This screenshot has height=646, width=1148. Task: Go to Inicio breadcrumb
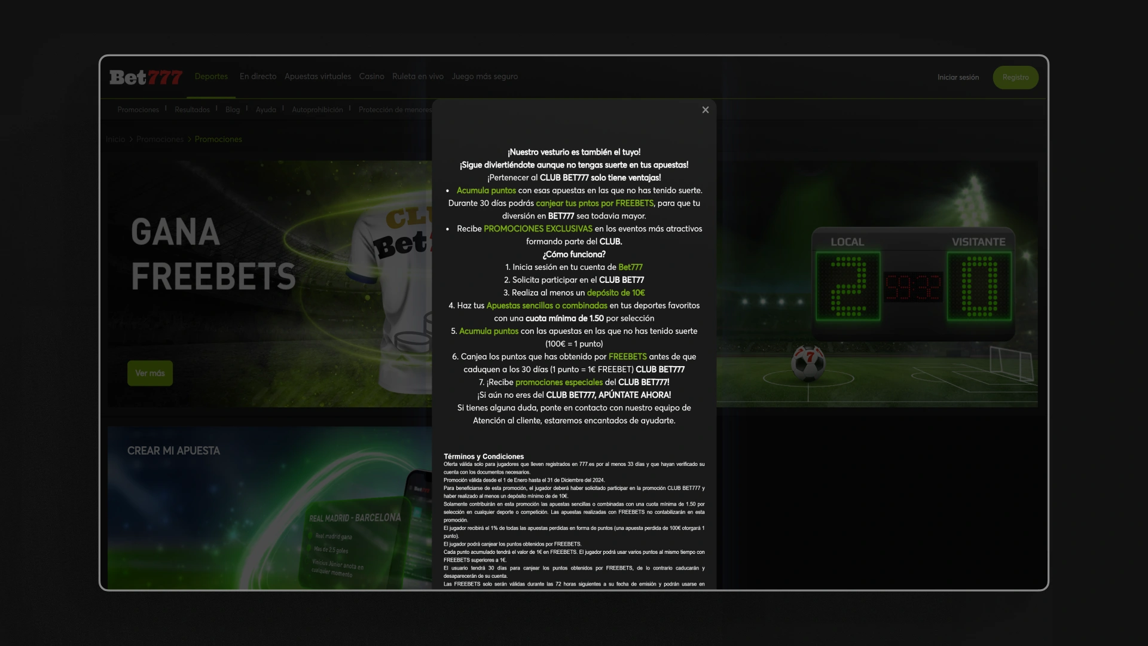[x=115, y=139]
